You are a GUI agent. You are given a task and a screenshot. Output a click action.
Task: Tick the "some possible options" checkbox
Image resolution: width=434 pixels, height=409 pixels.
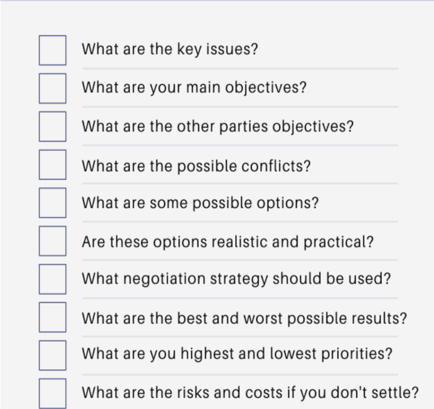click(53, 202)
